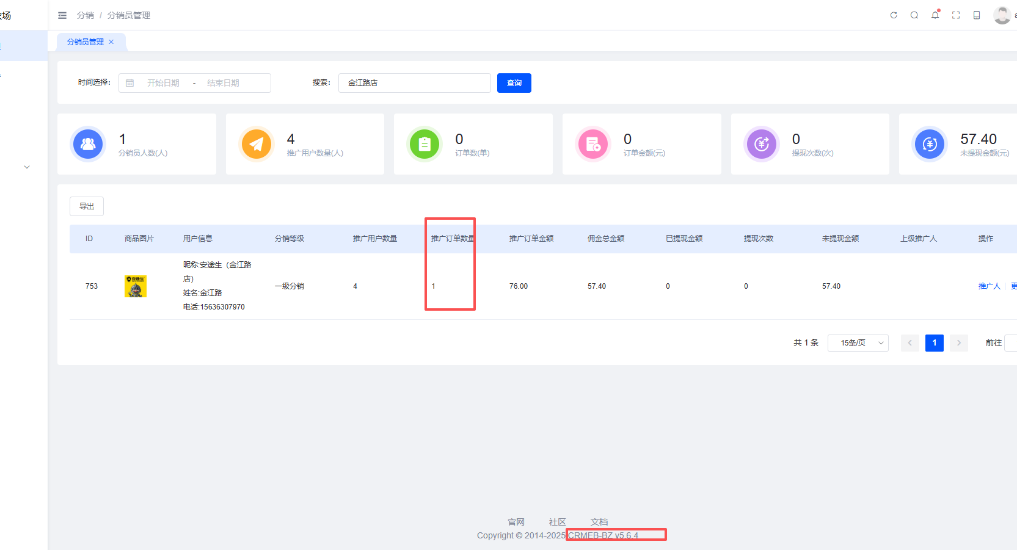Toggle fullscreen mode icon
1017x550 pixels.
[956, 15]
